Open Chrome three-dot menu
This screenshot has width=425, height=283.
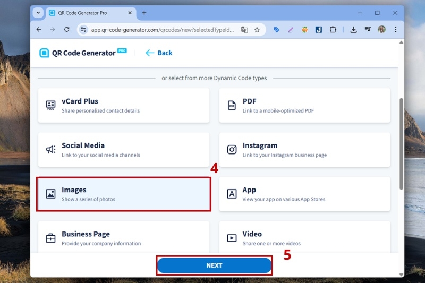point(396,29)
